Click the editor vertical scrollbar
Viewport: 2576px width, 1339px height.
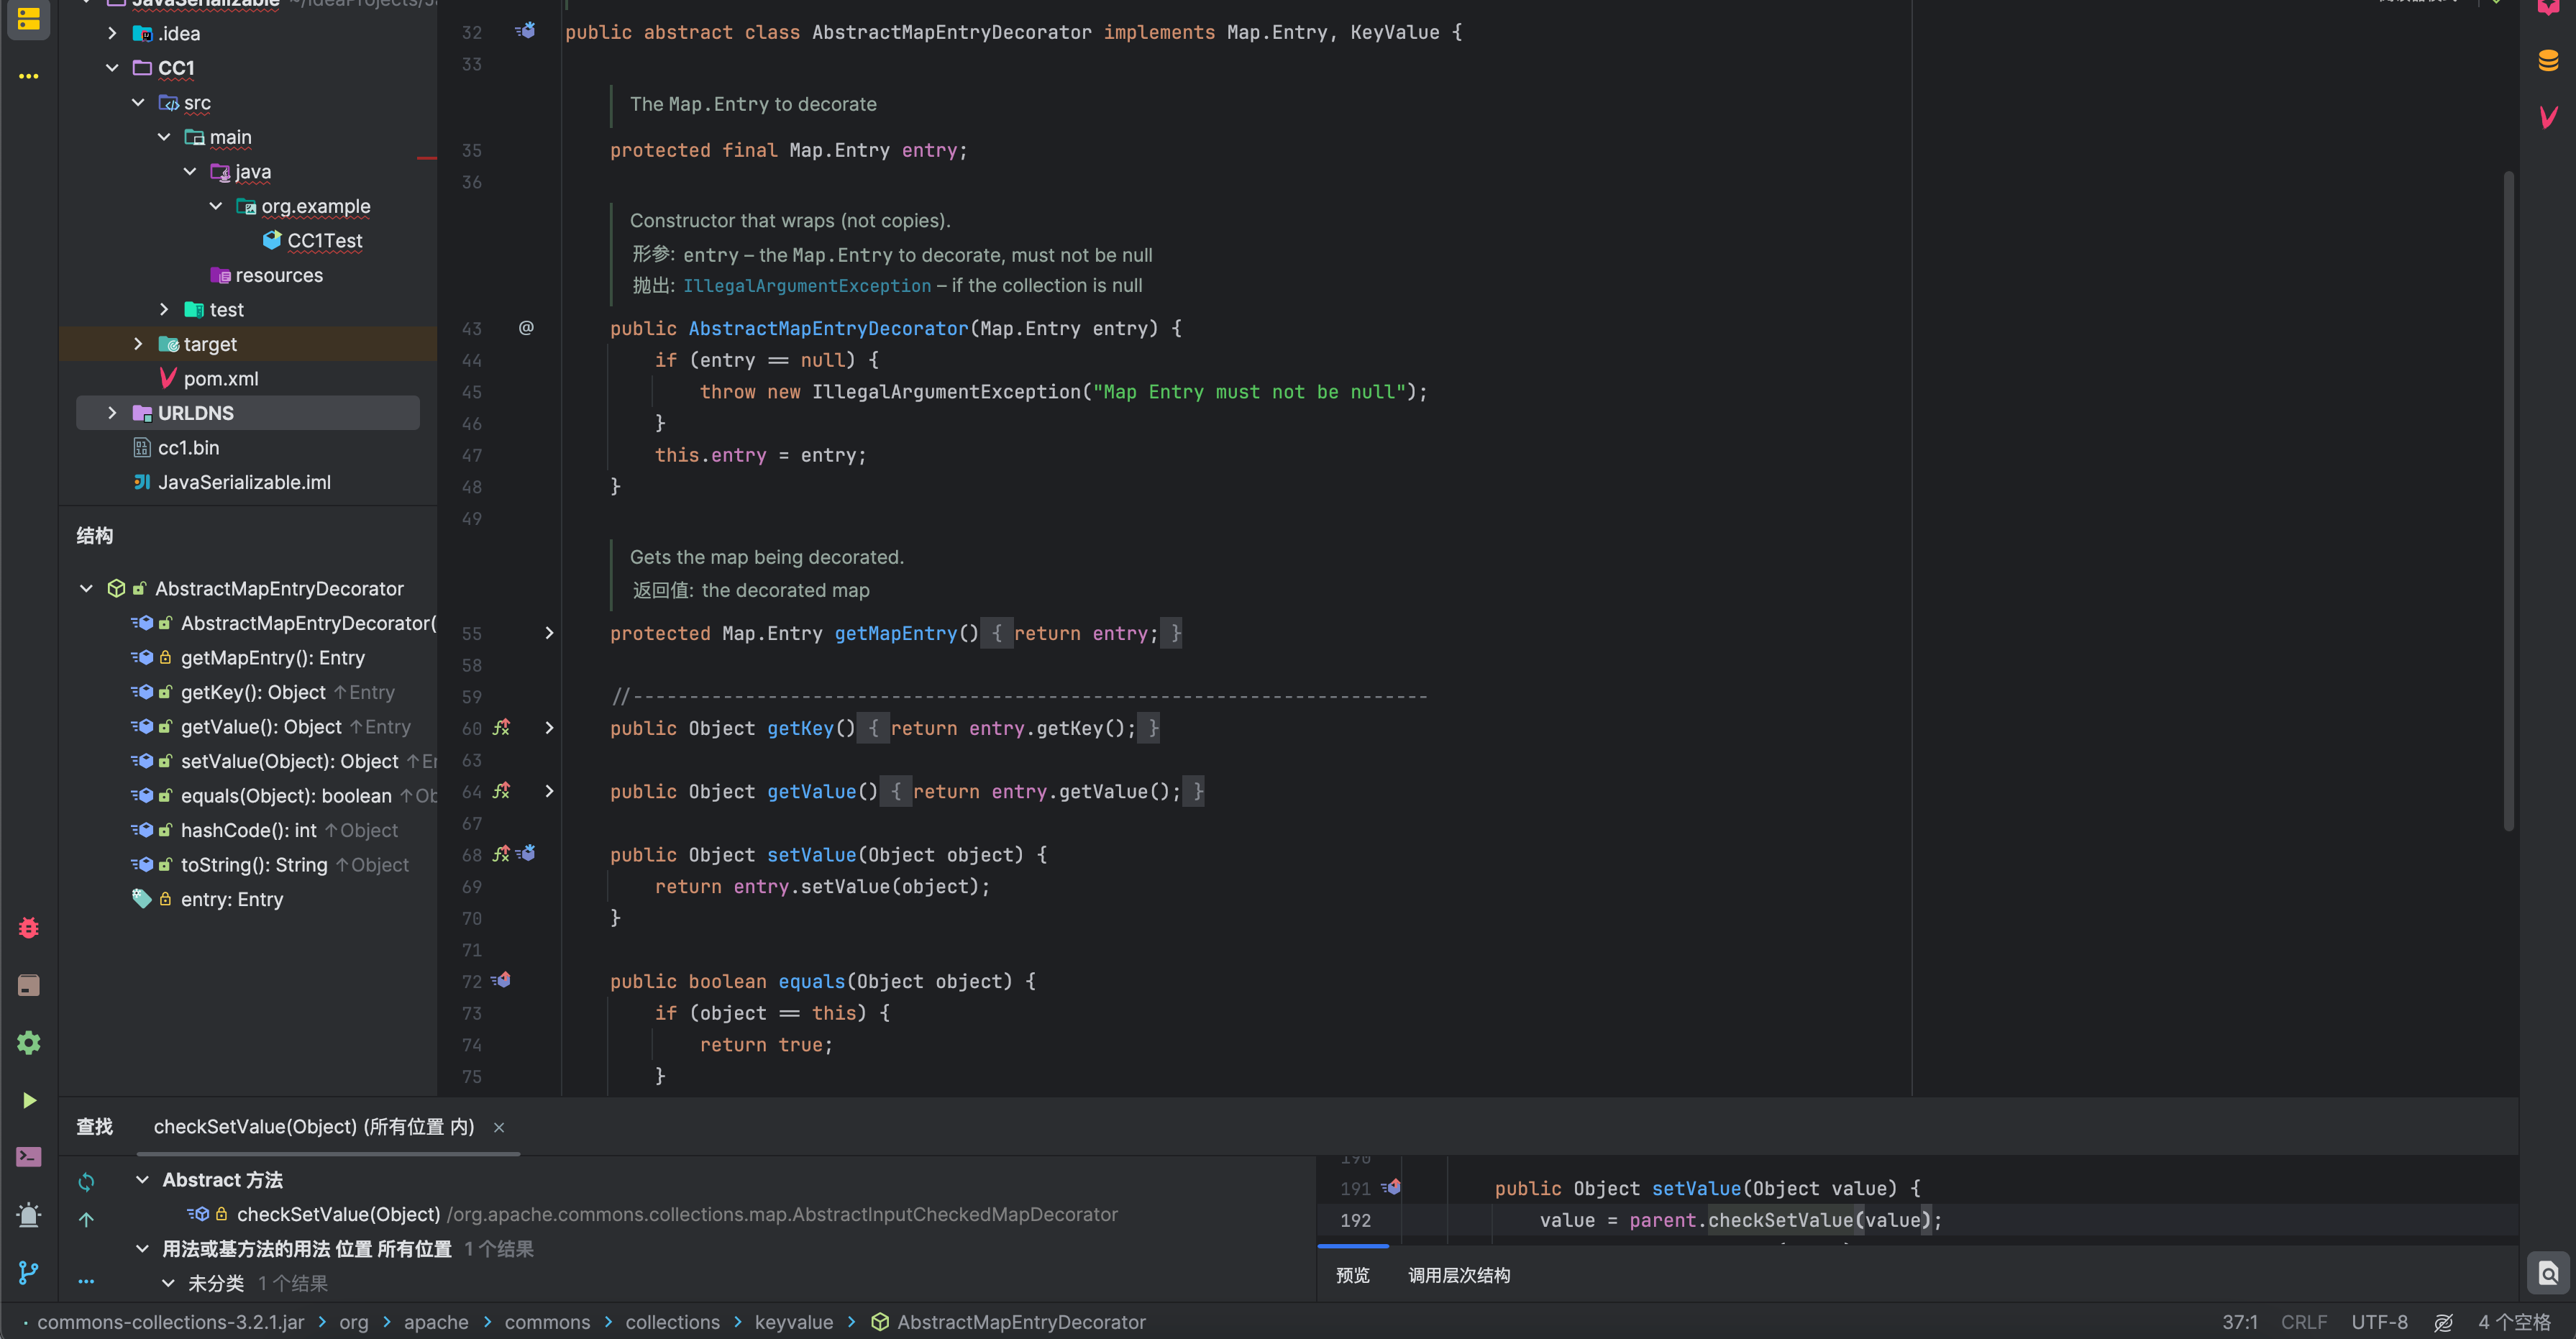[2508, 500]
